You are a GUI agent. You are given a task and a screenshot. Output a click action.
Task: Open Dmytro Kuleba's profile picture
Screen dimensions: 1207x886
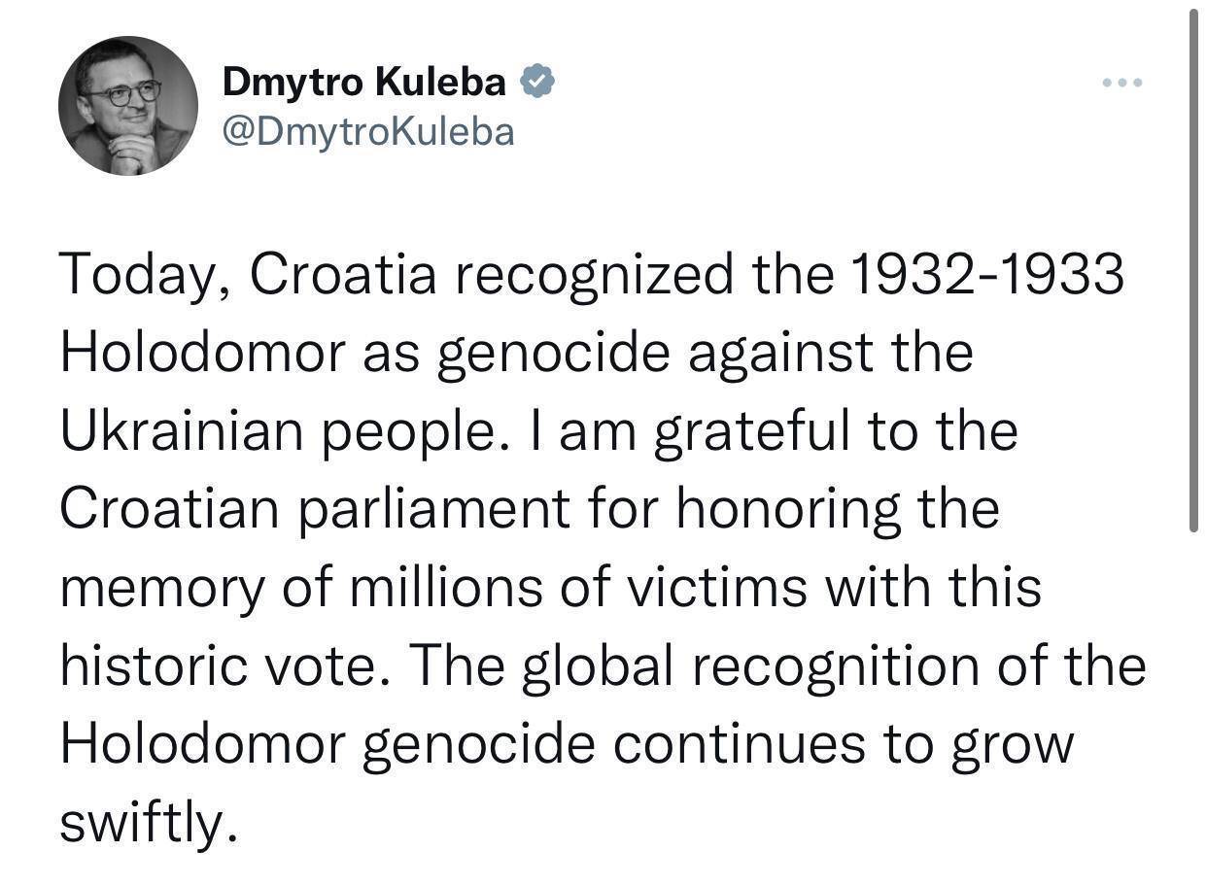[128, 106]
